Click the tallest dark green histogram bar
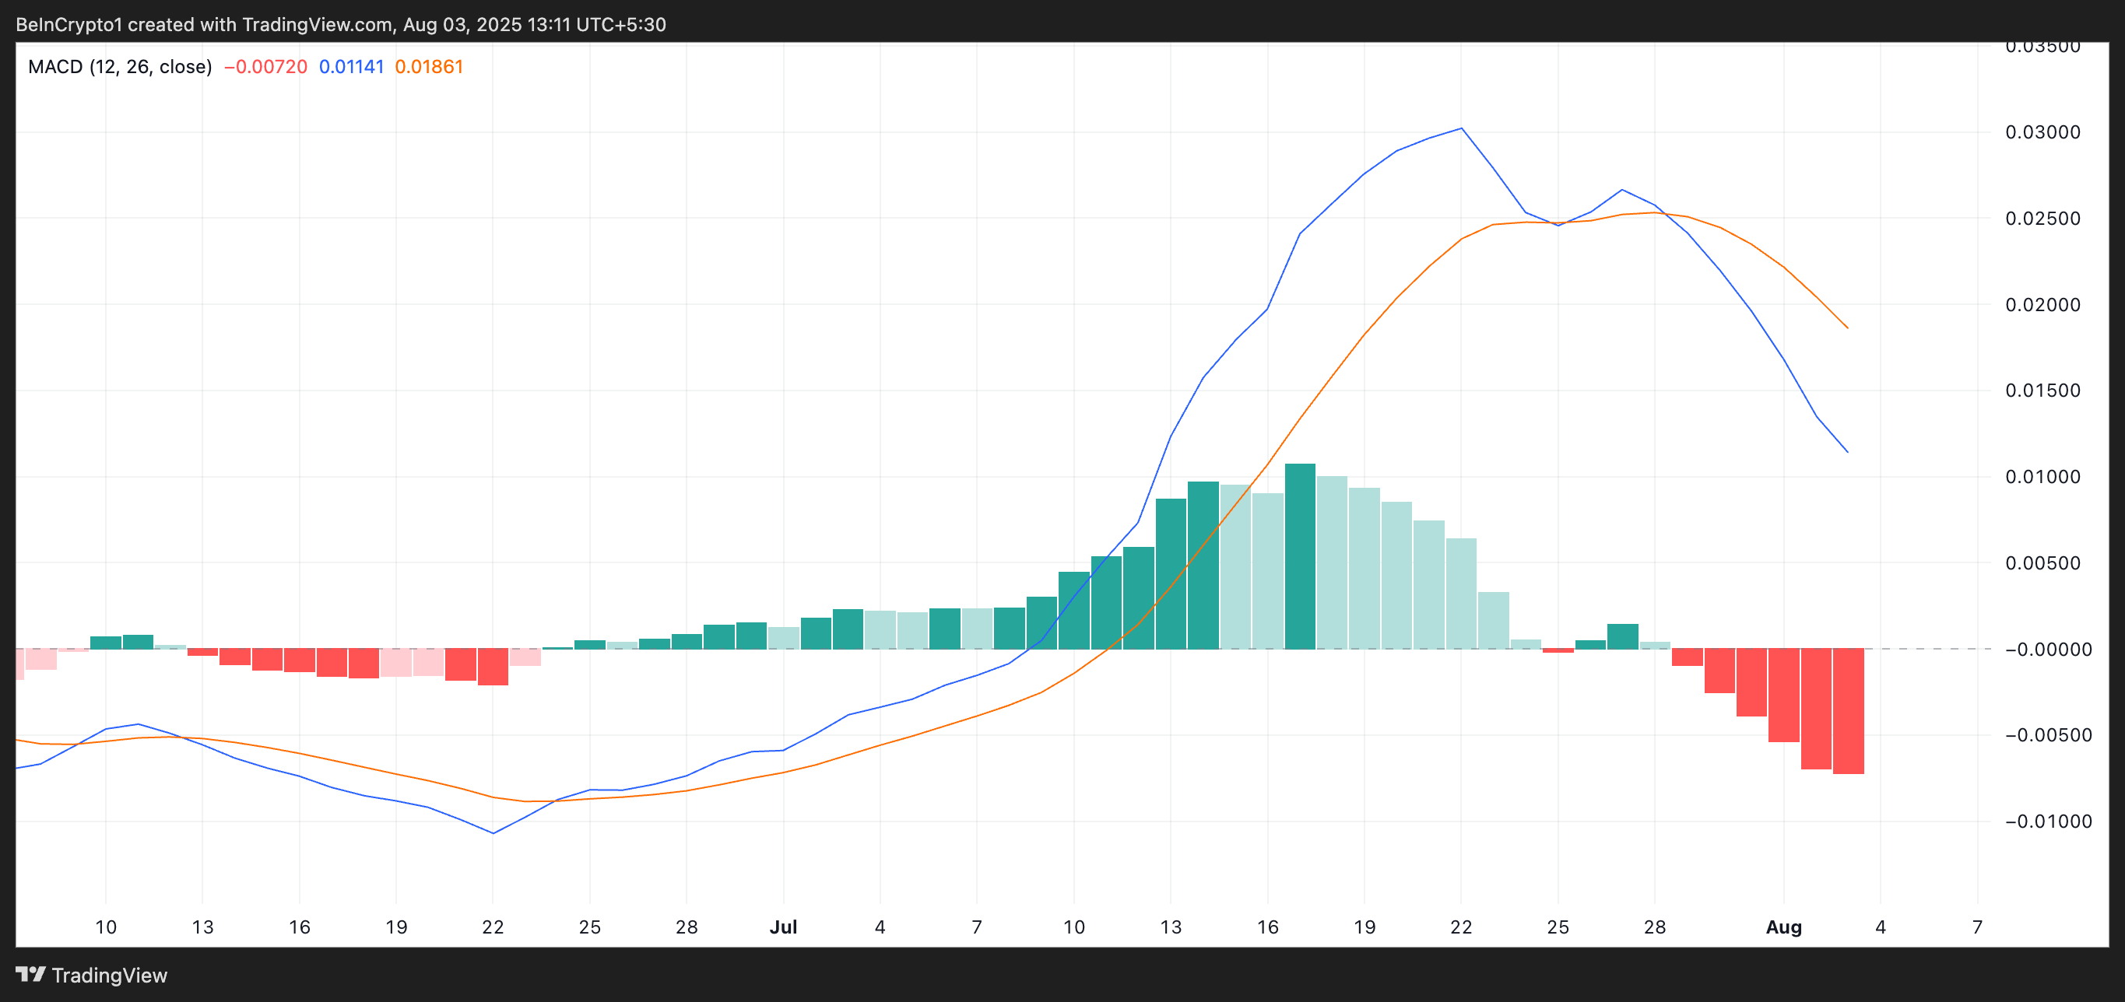 (1300, 557)
